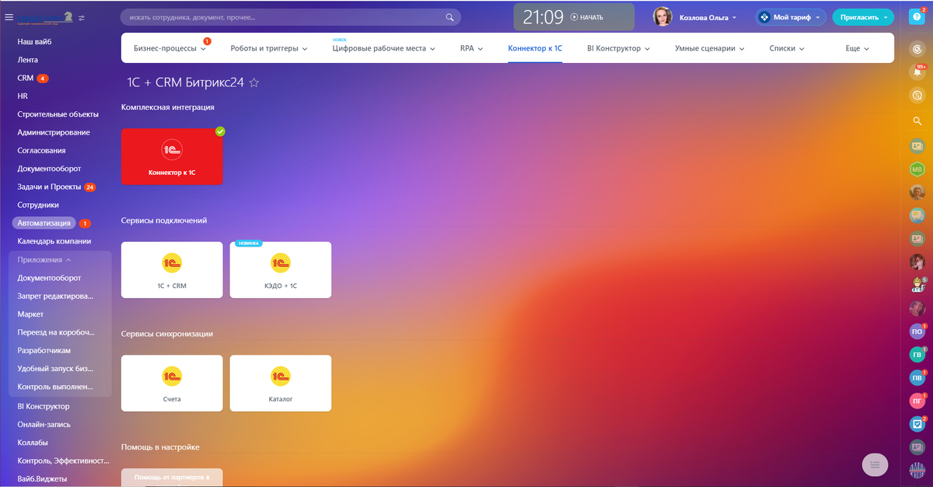
Task: Open Онлайн-запись in left menu
Action: click(x=44, y=424)
